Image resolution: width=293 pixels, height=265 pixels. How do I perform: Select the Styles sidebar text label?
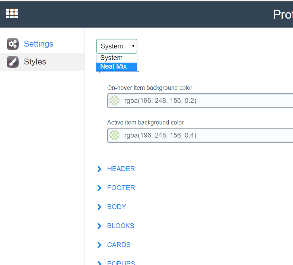[35, 62]
